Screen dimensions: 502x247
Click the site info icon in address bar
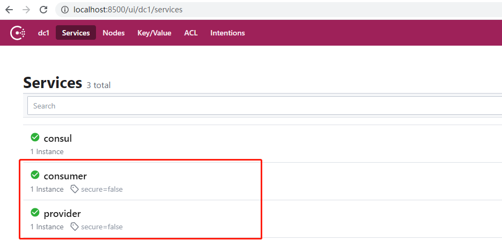(x=65, y=10)
